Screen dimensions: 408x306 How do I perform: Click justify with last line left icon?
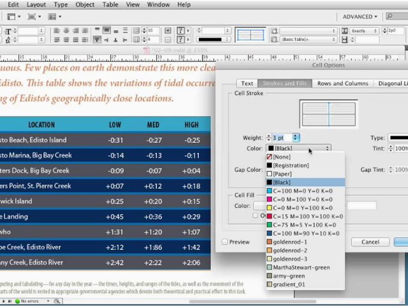coord(57,40)
